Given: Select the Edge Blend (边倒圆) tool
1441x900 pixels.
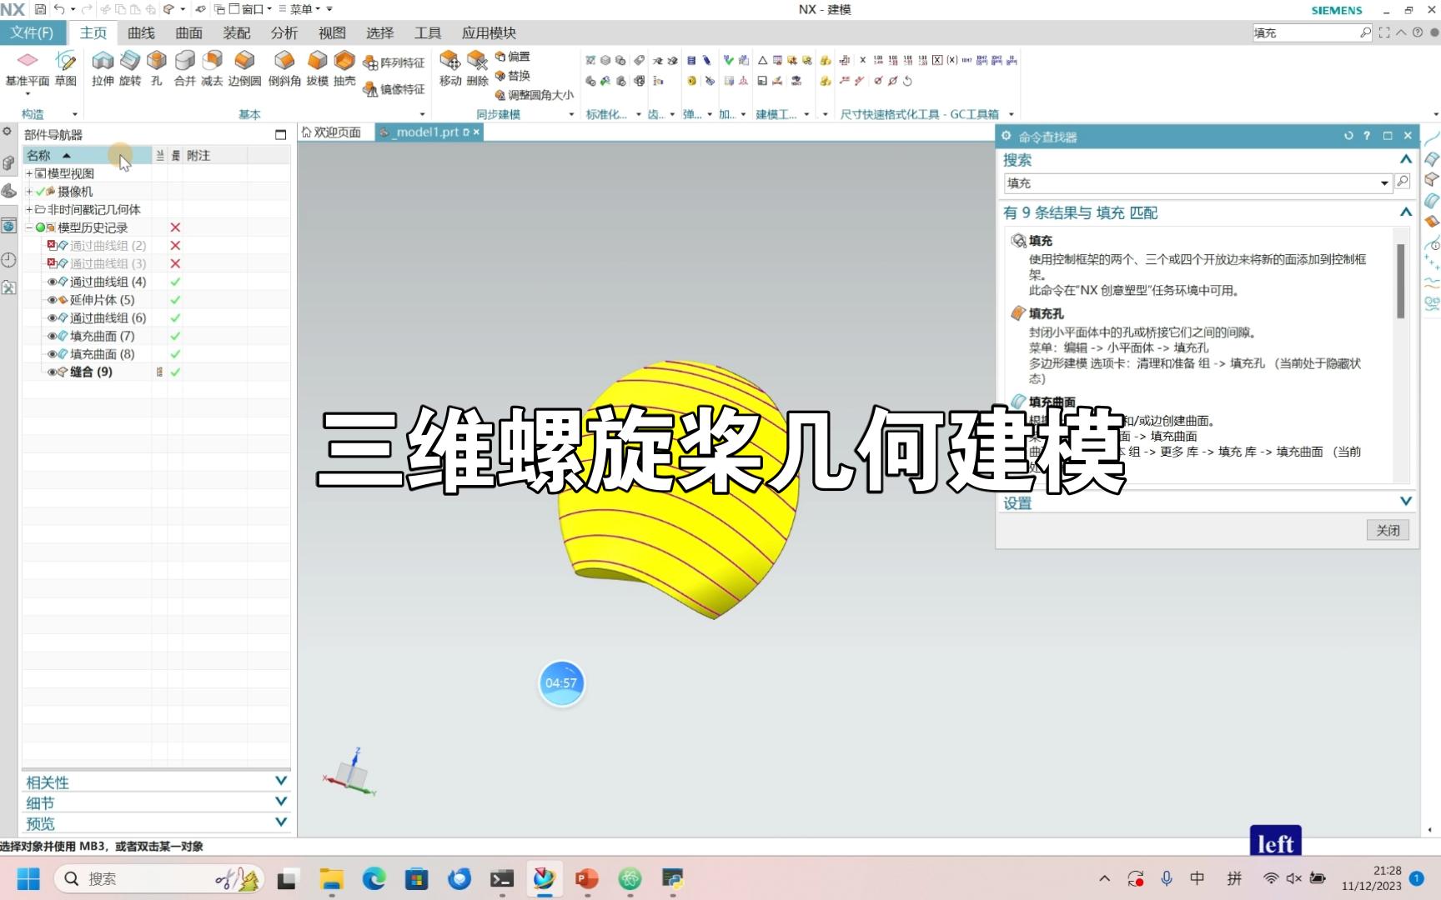Looking at the screenshot, I should (x=244, y=68).
